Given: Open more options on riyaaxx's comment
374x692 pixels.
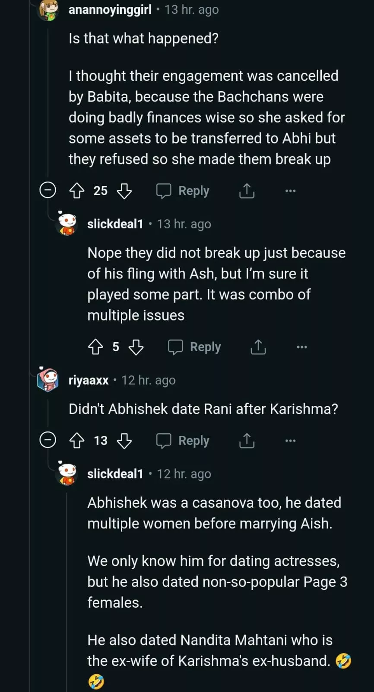Looking at the screenshot, I should coord(291,441).
